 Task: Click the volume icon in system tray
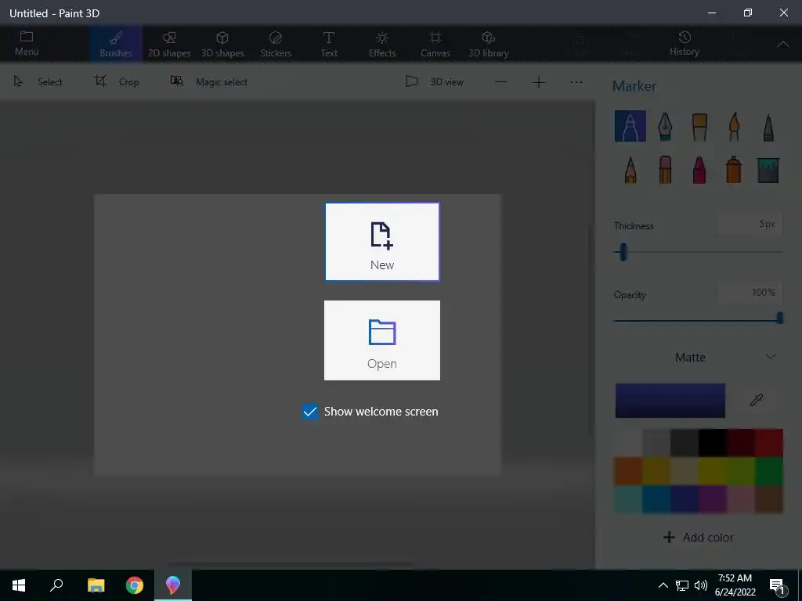click(701, 585)
